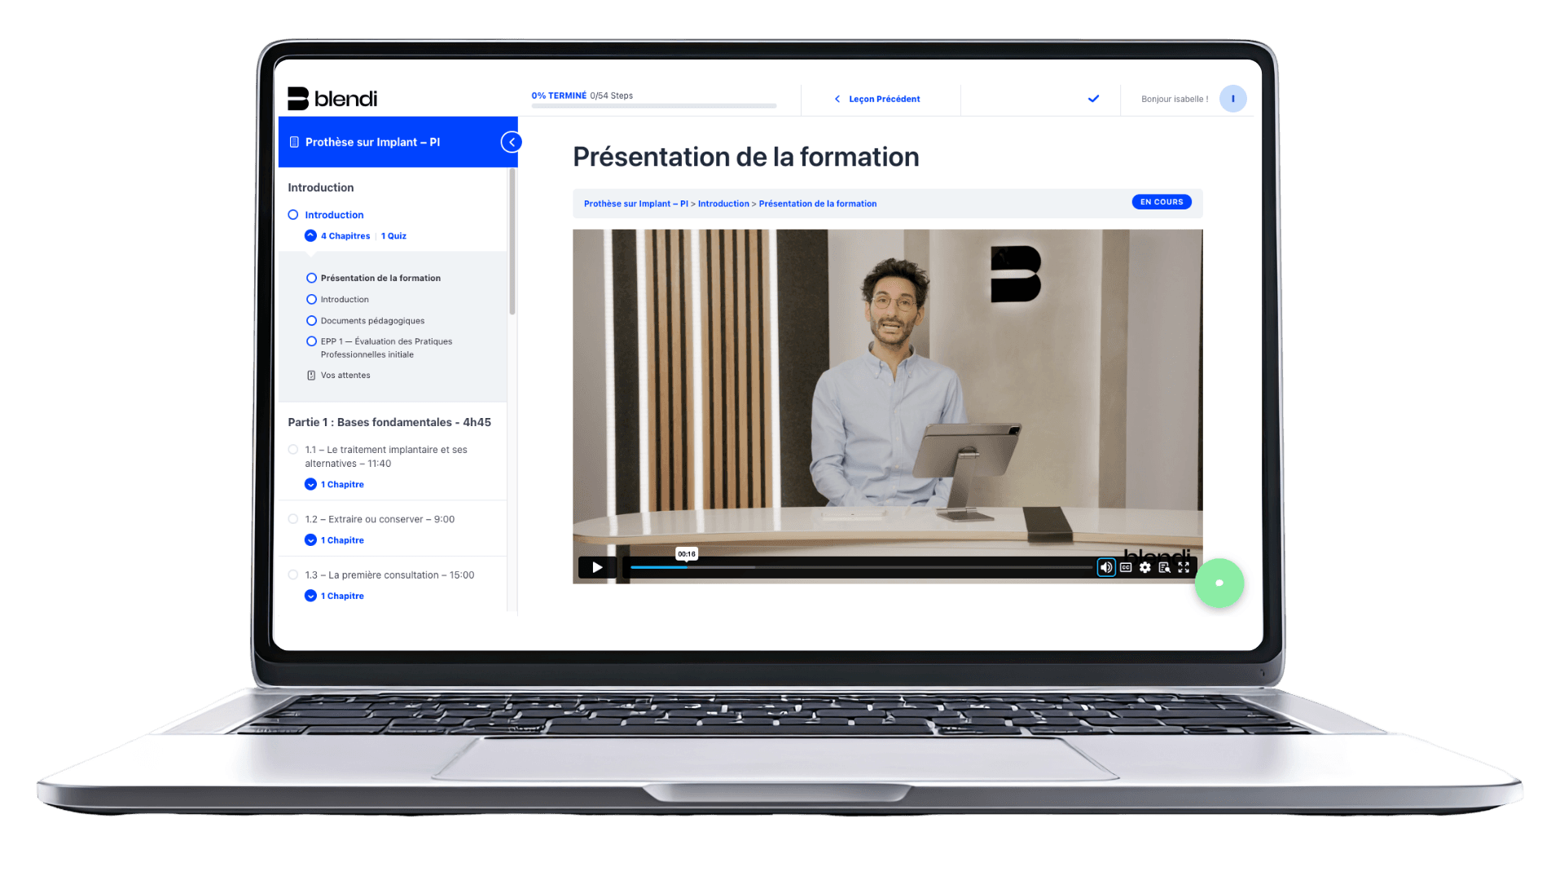Toggle closed captions CC icon
The width and height of the screenshot is (1564, 880).
[x=1126, y=567]
